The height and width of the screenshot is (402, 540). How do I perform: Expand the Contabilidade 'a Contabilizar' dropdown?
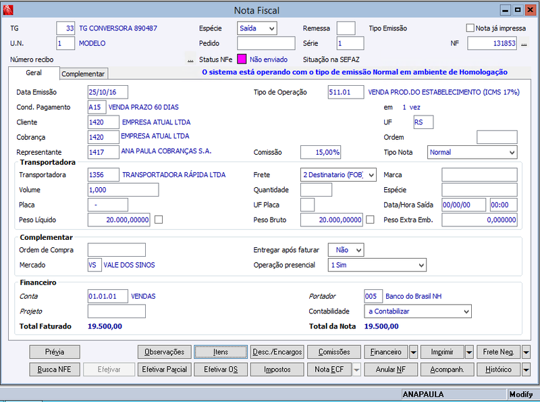[418, 311]
